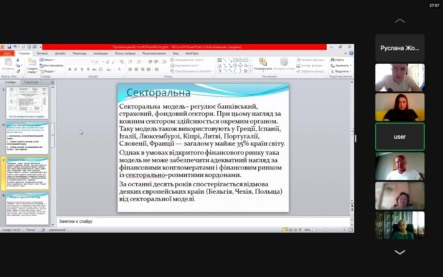Click the Найти binoculars button
This screenshot has width=443, height=277.
pos(337,60)
